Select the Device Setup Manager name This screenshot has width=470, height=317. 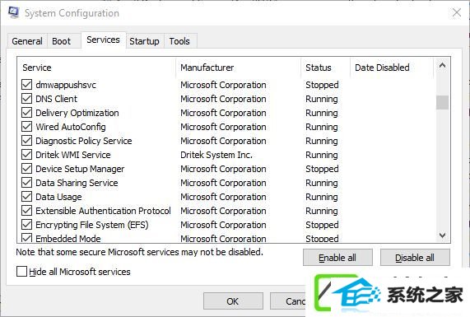80,169
